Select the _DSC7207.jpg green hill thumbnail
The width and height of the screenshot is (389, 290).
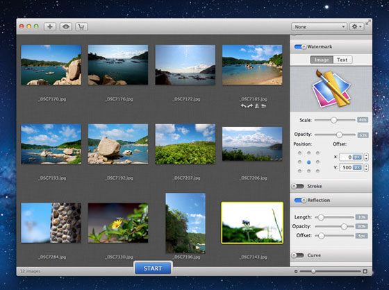click(185, 144)
